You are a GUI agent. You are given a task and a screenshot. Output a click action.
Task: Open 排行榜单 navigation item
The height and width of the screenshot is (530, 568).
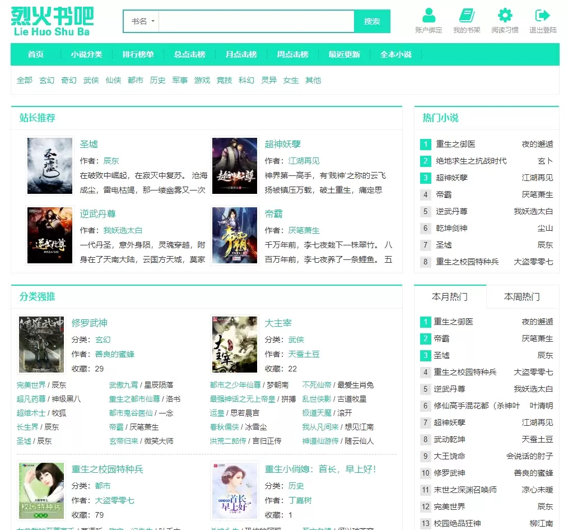point(138,54)
